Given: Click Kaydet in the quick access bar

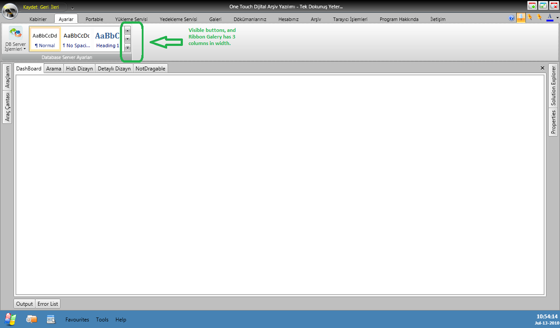Looking at the screenshot, I should pyautogui.click(x=30, y=7).
